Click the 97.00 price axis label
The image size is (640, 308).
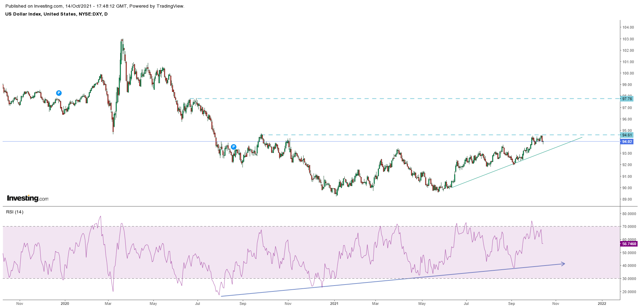click(627, 108)
